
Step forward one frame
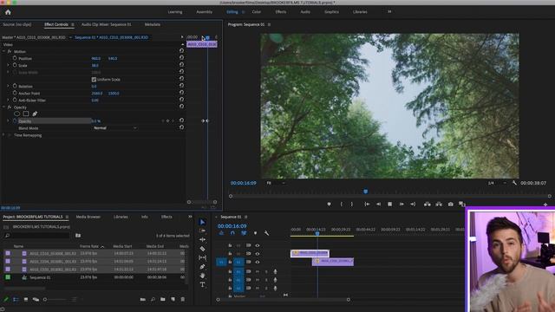(402, 205)
